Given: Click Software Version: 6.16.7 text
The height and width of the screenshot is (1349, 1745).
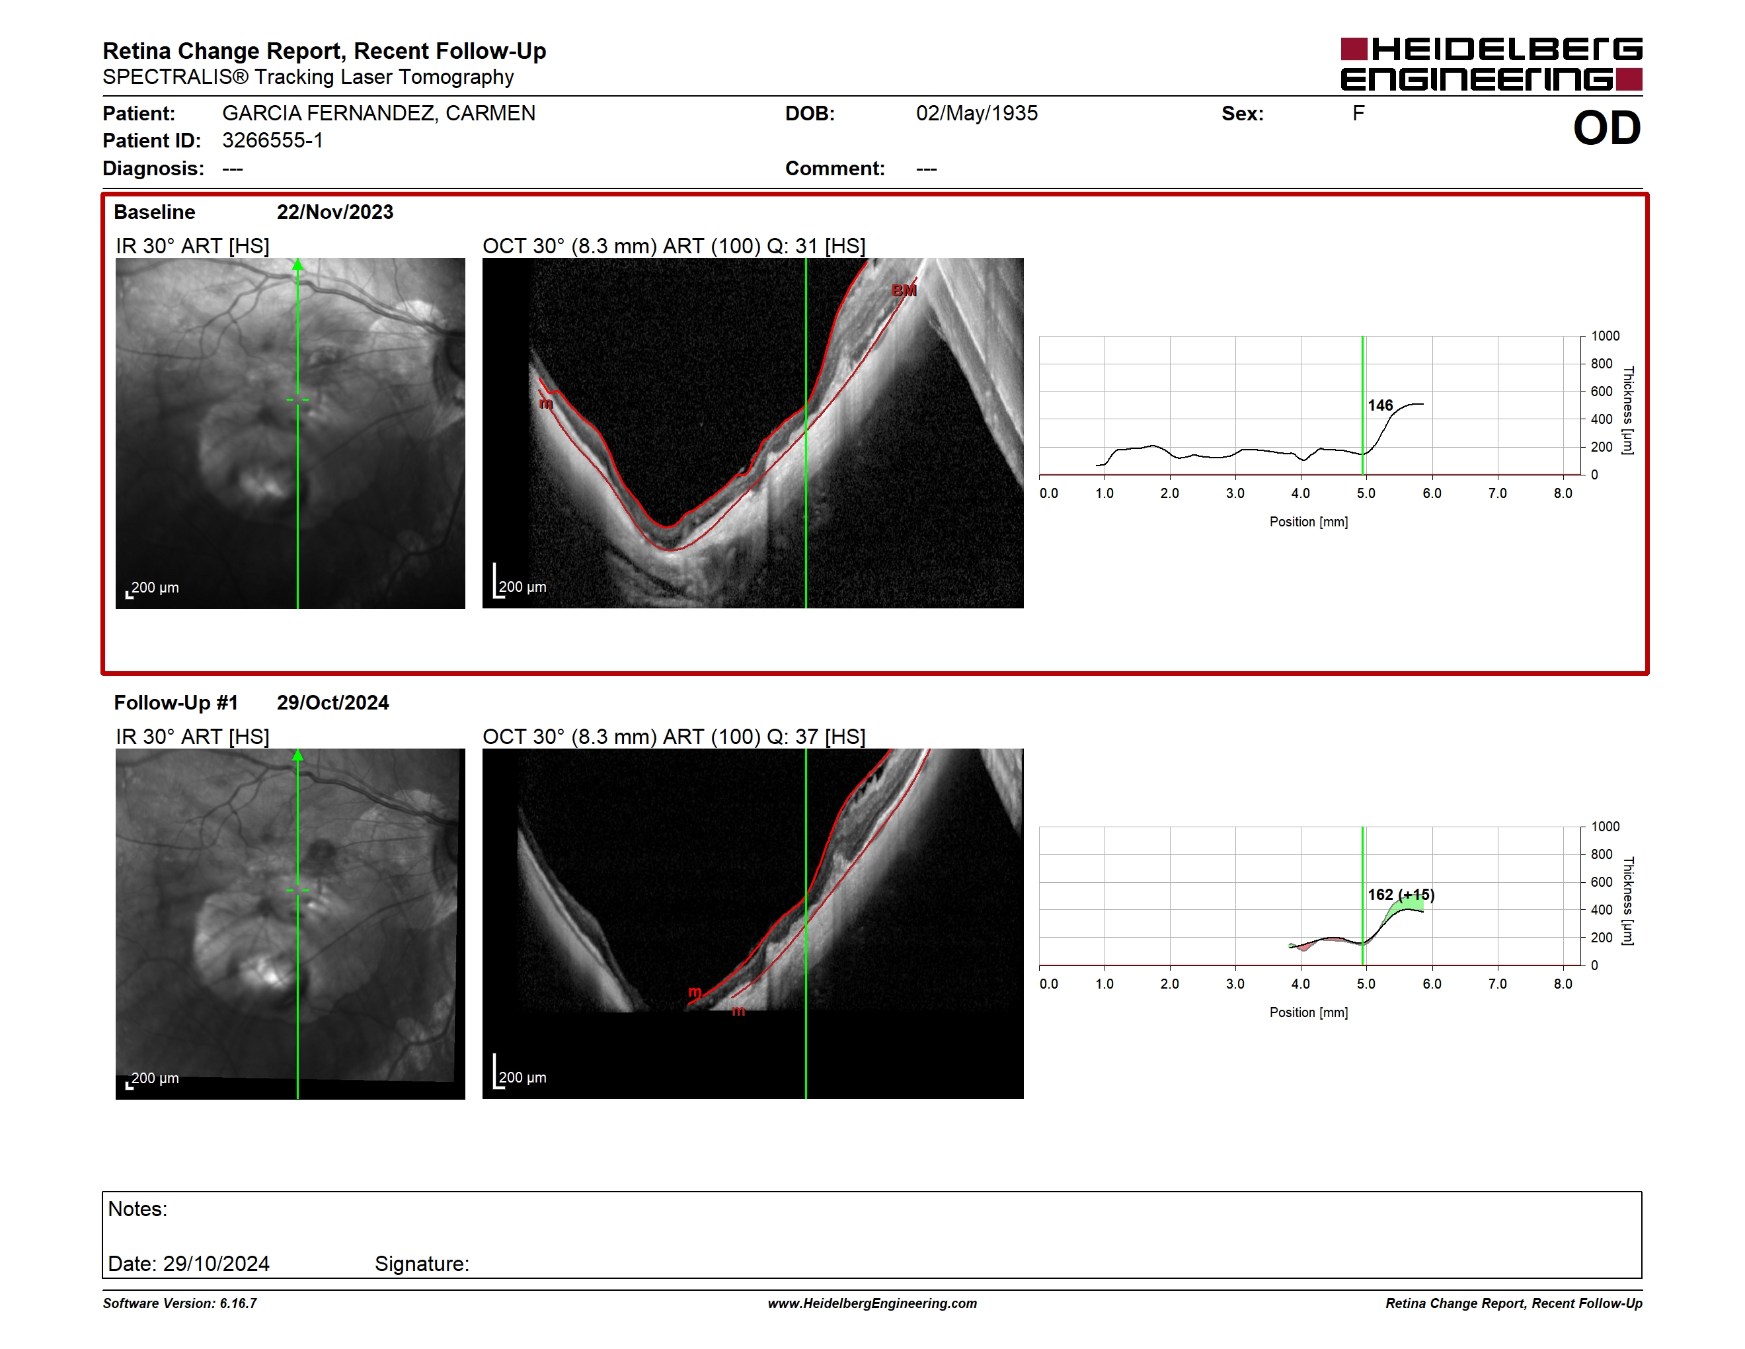Looking at the screenshot, I should tap(180, 1303).
